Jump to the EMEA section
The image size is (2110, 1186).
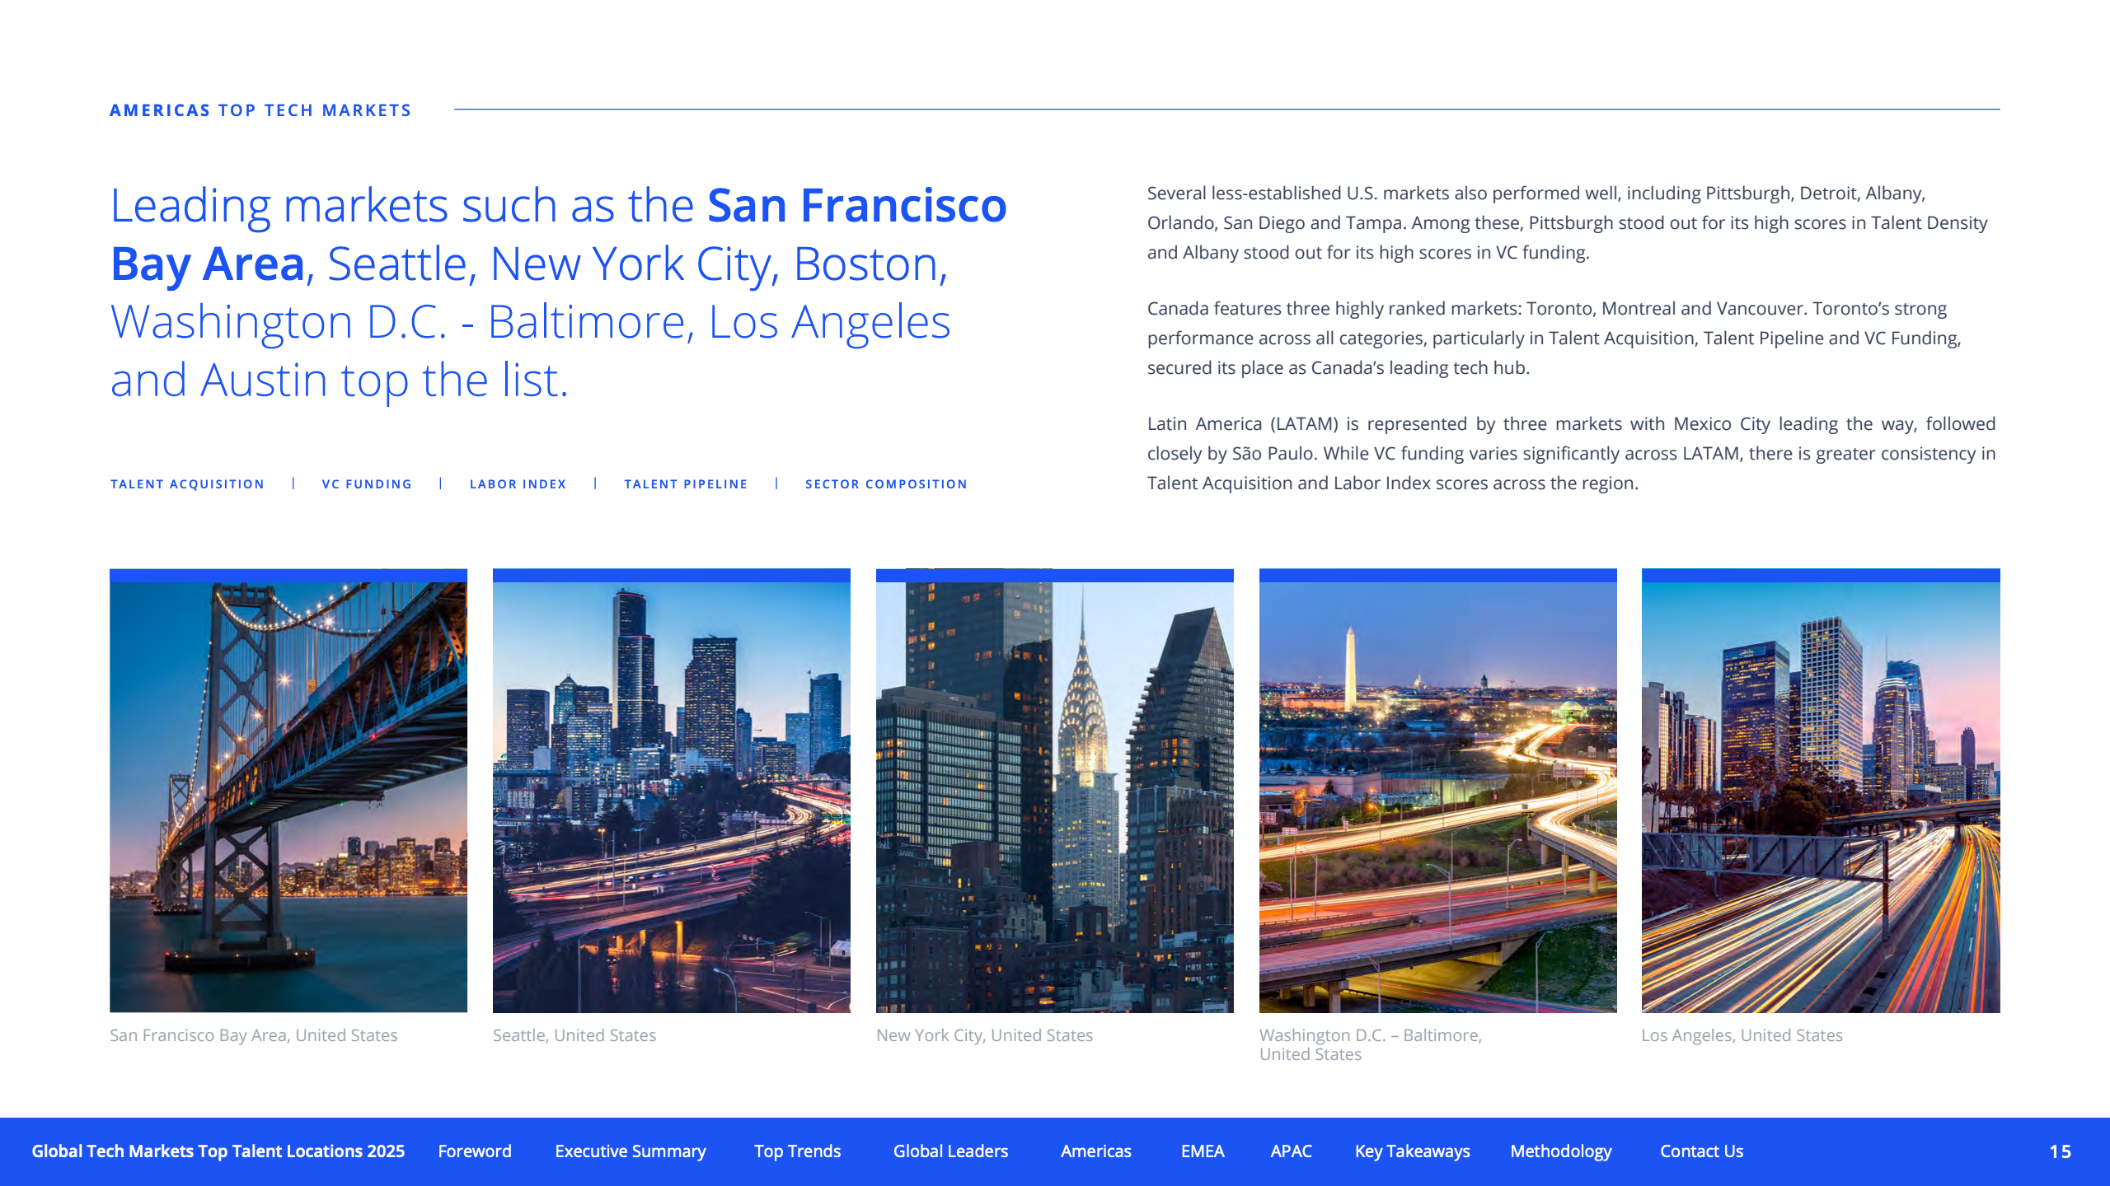1202,1151
